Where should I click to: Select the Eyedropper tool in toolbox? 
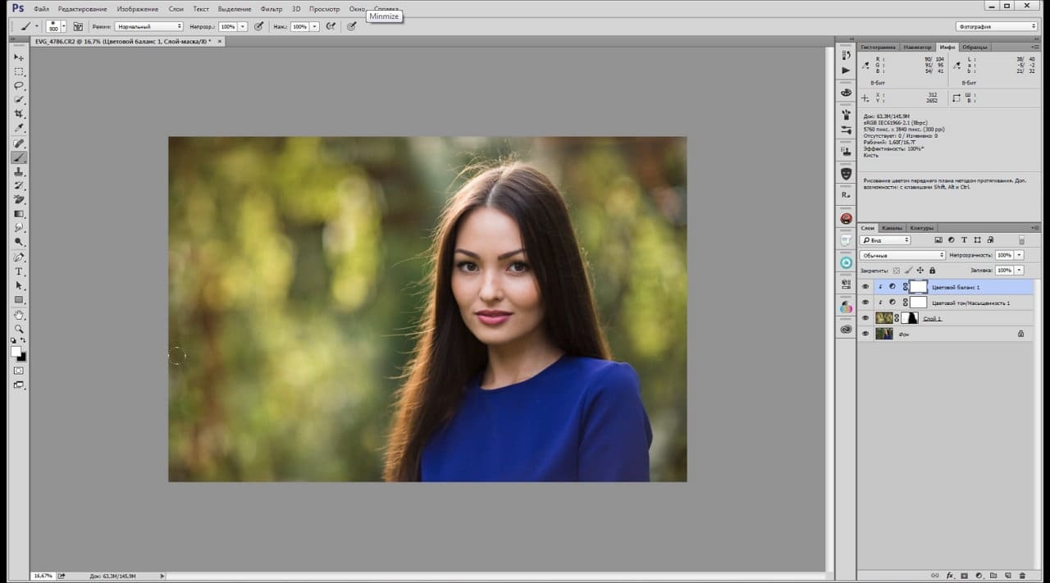(19, 128)
